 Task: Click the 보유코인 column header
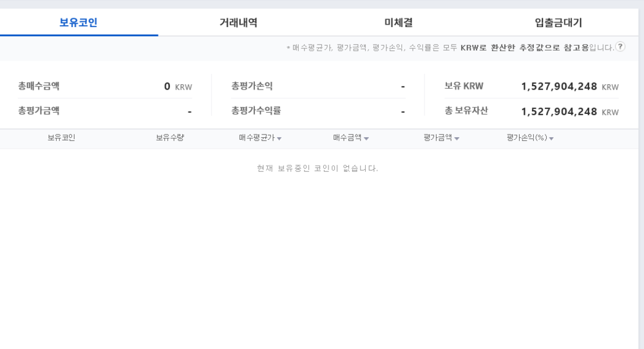tap(61, 138)
